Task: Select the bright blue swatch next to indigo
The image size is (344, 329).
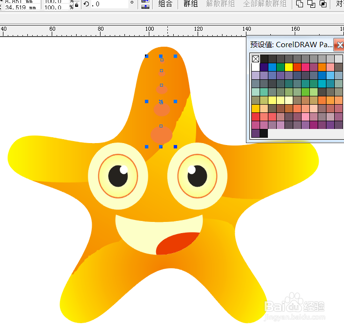Action: [272, 67]
